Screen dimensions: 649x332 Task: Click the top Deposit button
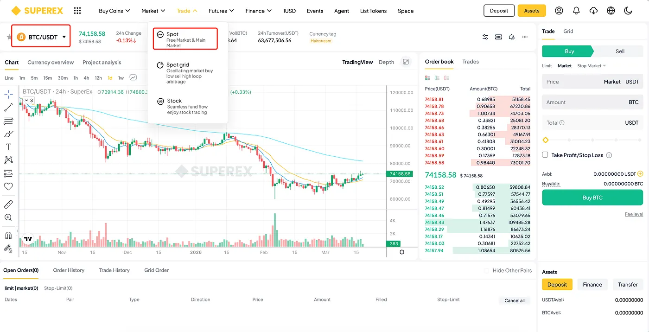pyautogui.click(x=499, y=11)
